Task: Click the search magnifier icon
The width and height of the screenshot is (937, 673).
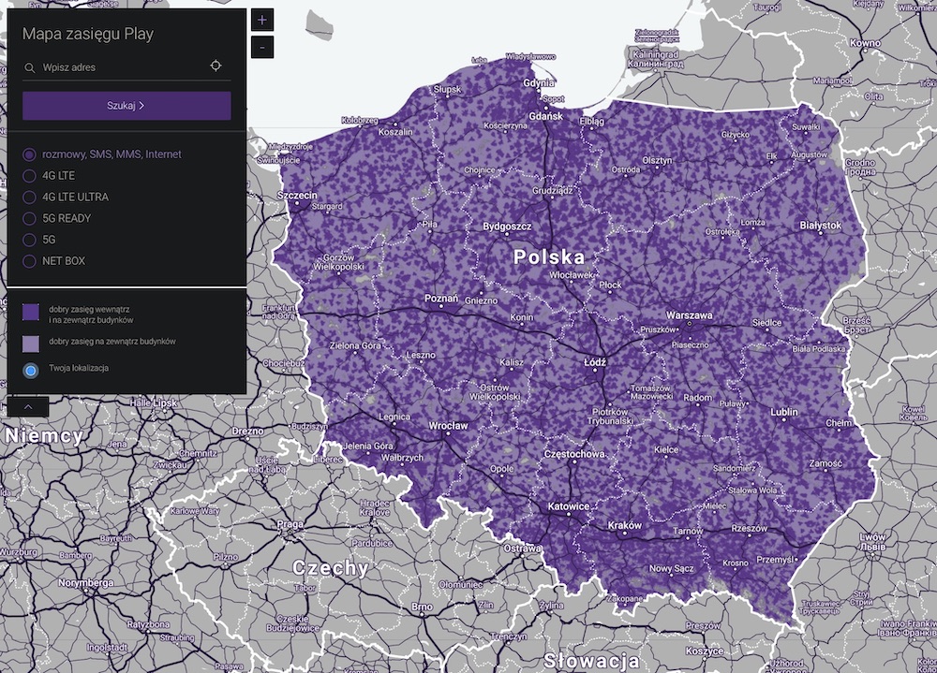Action: (x=29, y=68)
